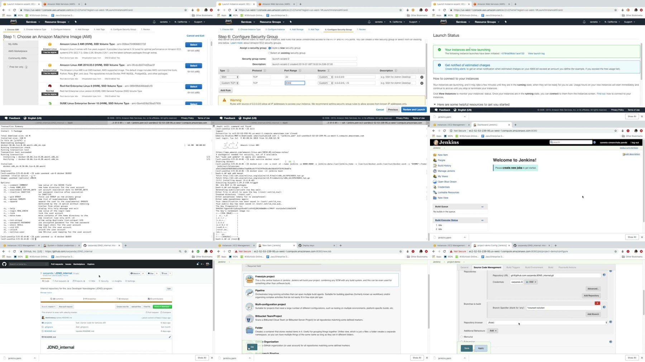Click View launch log link
Image resolution: width=645 pixels, height=362 pixels.
point(536,54)
